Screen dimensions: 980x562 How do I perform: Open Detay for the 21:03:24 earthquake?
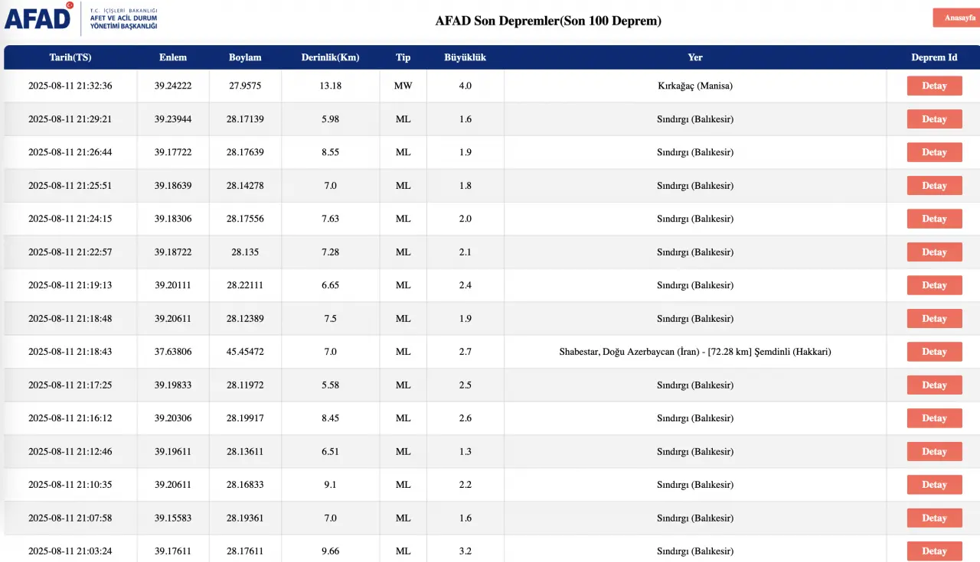click(x=934, y=551)
